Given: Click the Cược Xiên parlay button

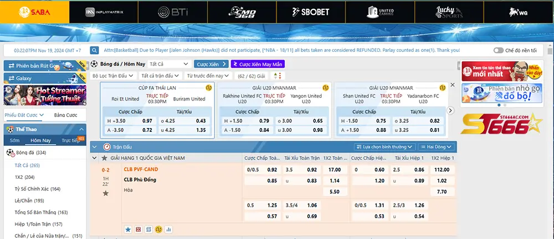Looking at the screenshot, I should [x=211, y=64].
